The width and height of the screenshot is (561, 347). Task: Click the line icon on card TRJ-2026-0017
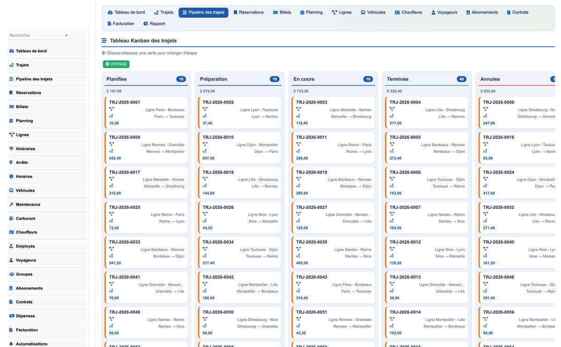click(x=112, y=179)
